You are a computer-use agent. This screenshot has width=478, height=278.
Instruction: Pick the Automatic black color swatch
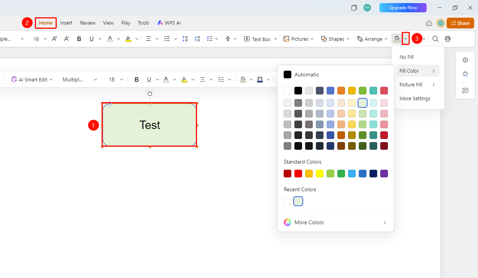tap(287, 74)
